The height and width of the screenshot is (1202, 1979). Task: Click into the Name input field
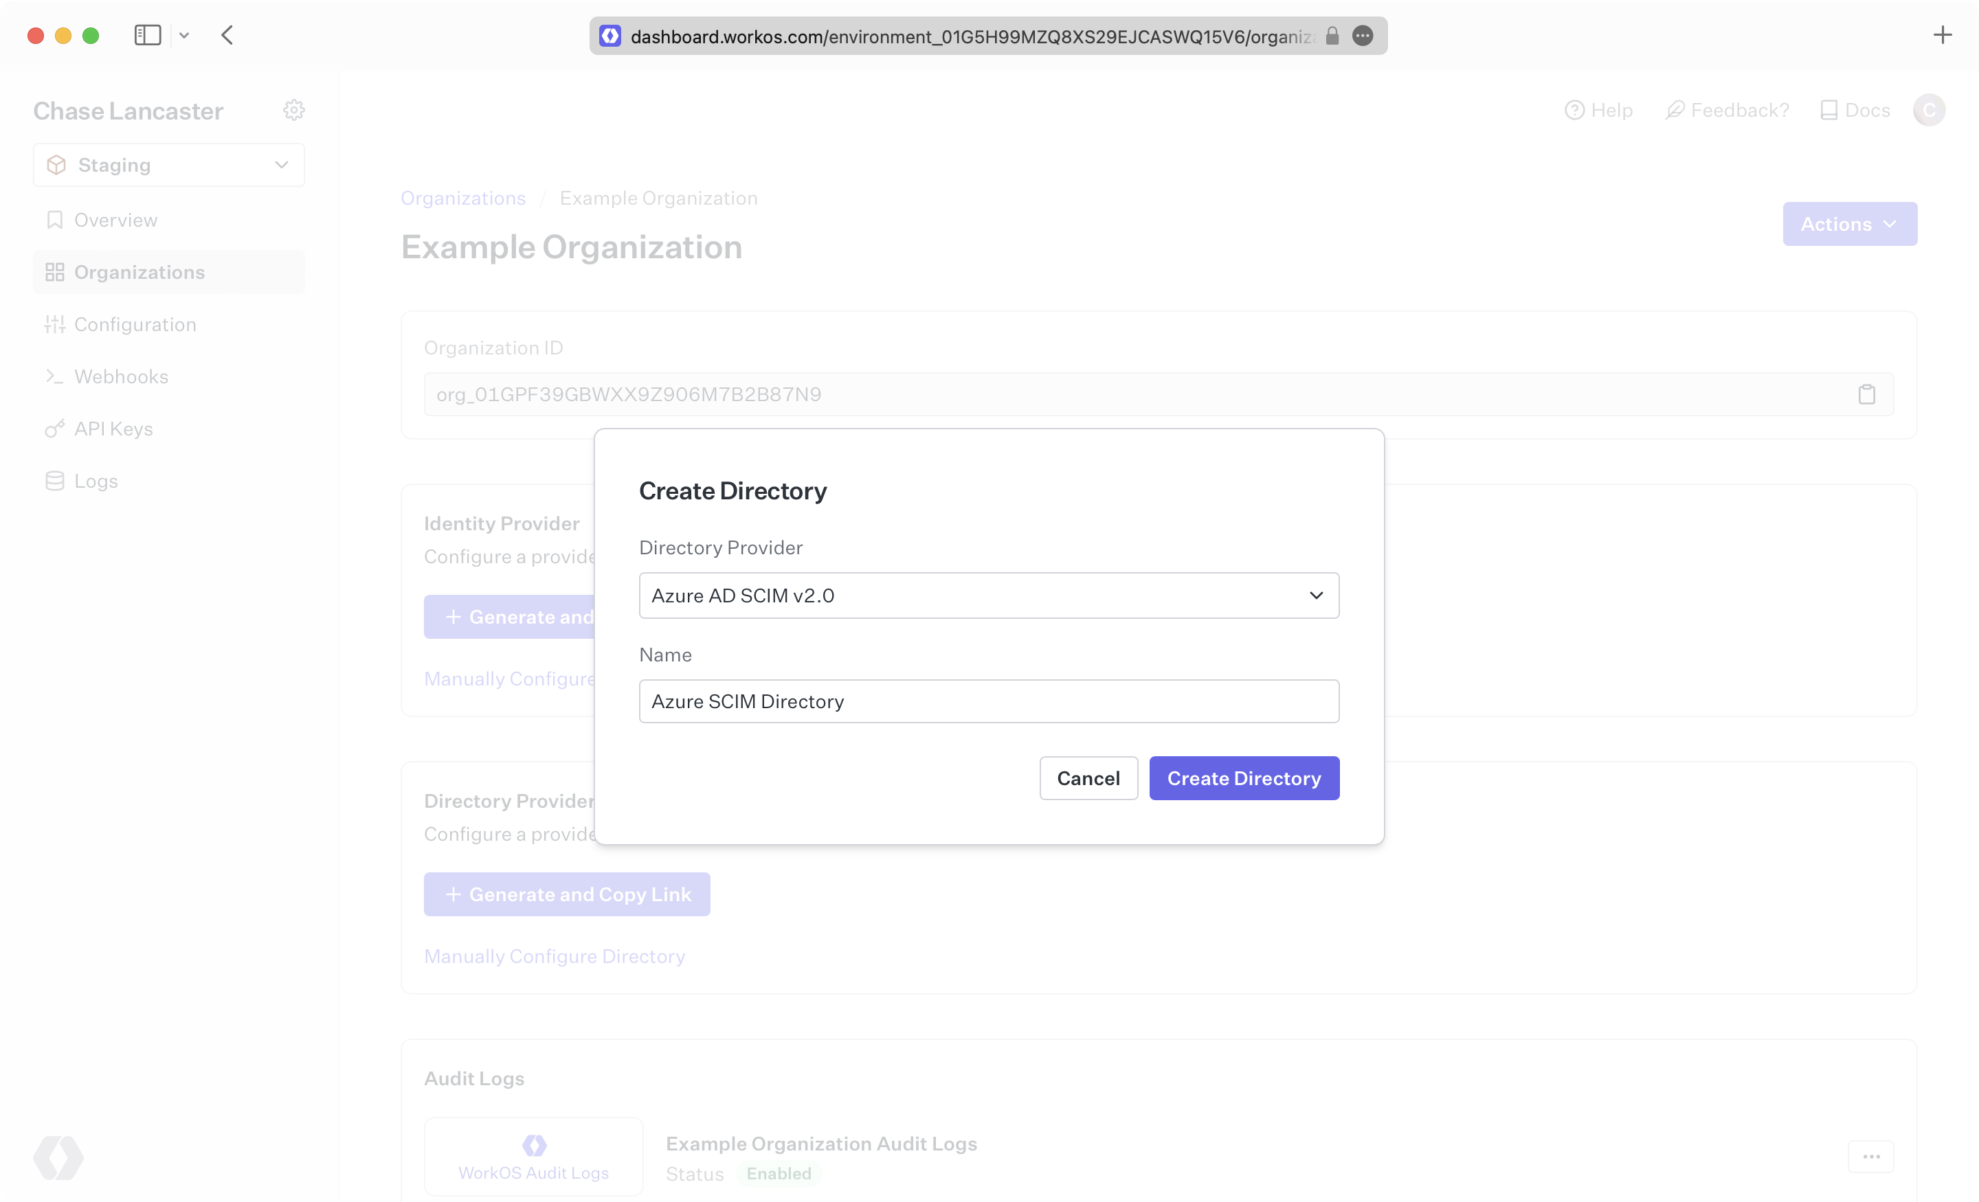point(988,701)
